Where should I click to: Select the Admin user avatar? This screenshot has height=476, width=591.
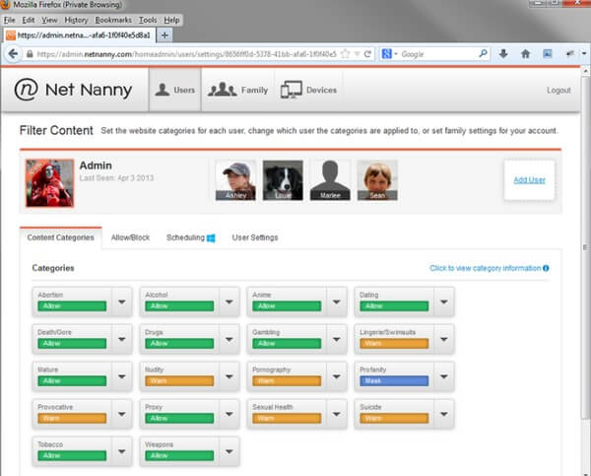click(49, 183)
